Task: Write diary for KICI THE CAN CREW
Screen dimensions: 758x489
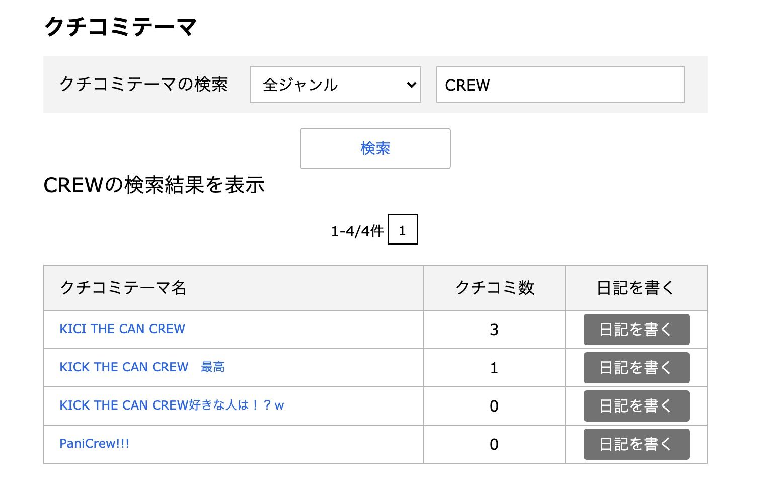Action: tap(636, 330)
